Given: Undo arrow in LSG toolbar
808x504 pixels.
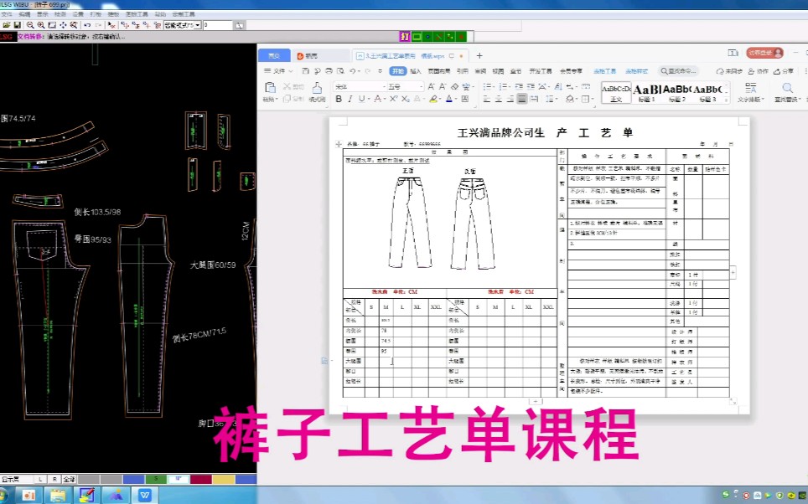Looking at the screenshot, I should coord(87,25).
